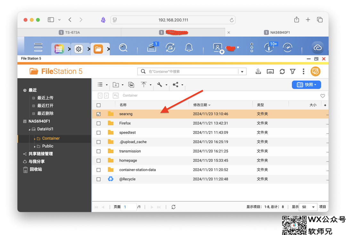
Task: Open the QTS main menu hamburger icon
Action: tap(38, 47)
